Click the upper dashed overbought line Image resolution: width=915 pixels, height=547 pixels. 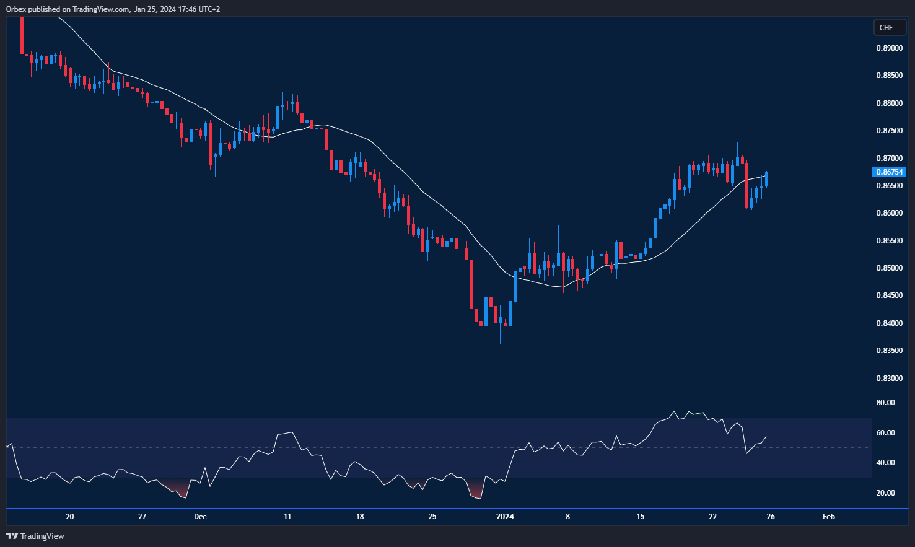(x=434, y=418)
